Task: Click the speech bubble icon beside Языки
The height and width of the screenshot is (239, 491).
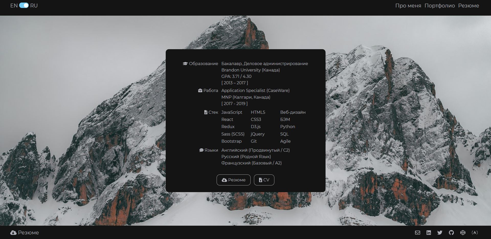Action: pos(201,150)
